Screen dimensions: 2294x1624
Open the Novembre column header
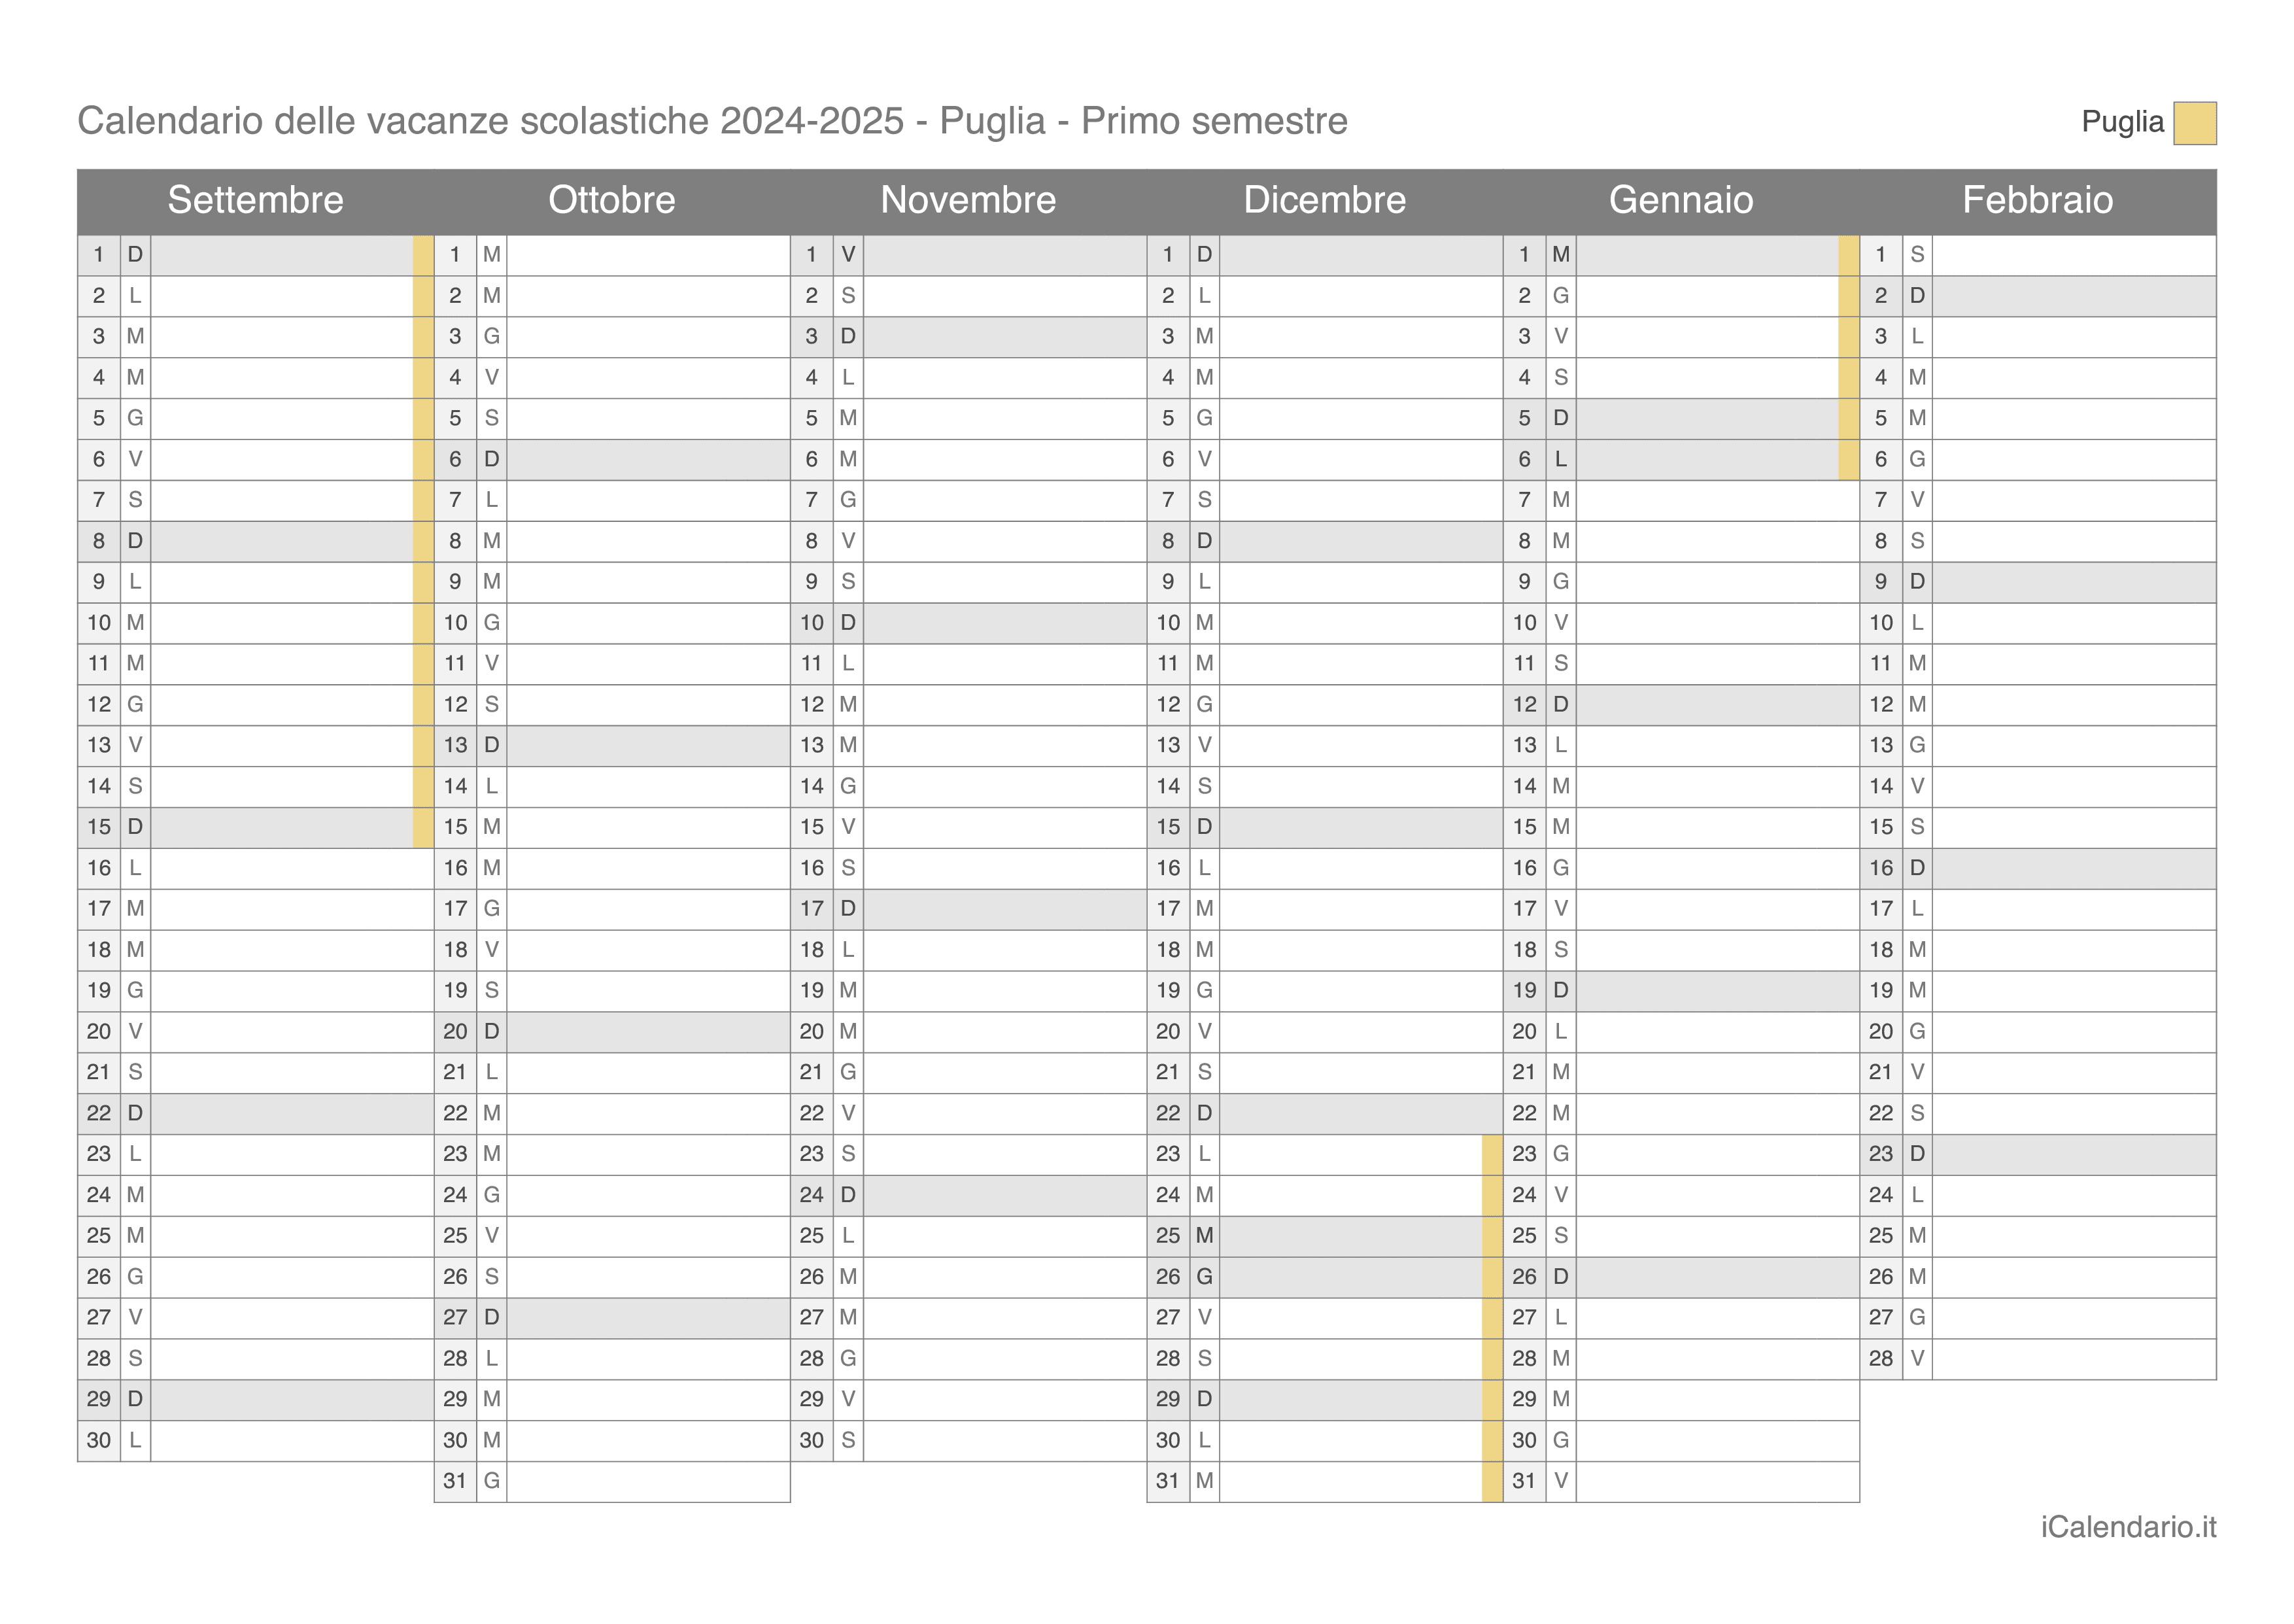click(968, 200)
